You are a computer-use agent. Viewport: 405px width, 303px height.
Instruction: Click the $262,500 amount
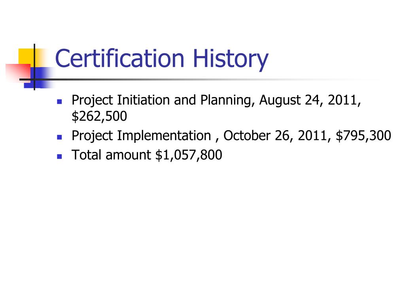tap(99, 116)
